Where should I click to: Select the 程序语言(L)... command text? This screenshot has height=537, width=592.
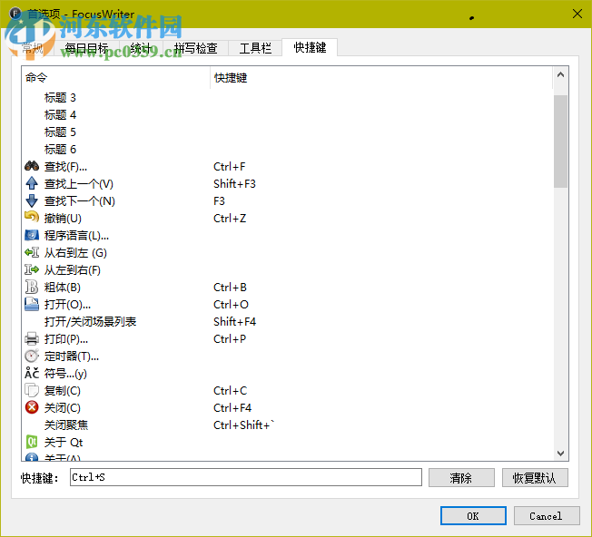click(x=76, y=235)
